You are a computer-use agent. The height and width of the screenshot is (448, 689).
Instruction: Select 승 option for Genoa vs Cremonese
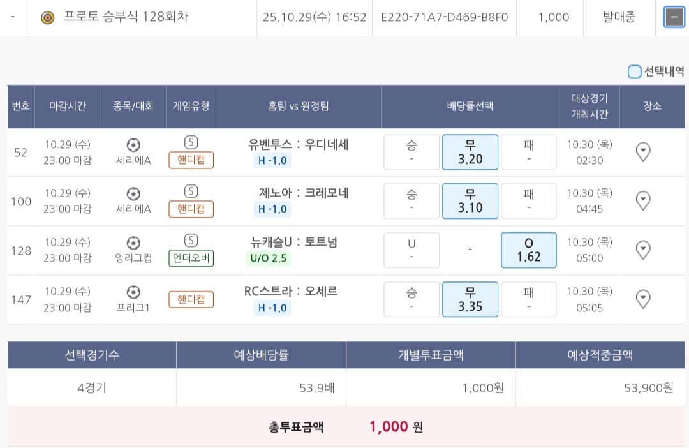pyautogui.click(x=411, y=201)
